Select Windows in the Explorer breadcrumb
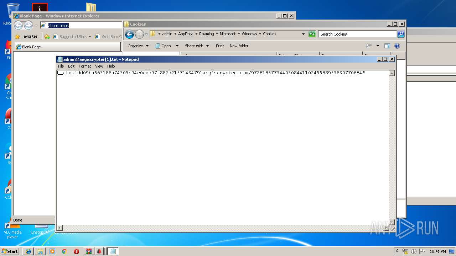The image size is (456, 256). pyautogui.click(x=249, y=34)
